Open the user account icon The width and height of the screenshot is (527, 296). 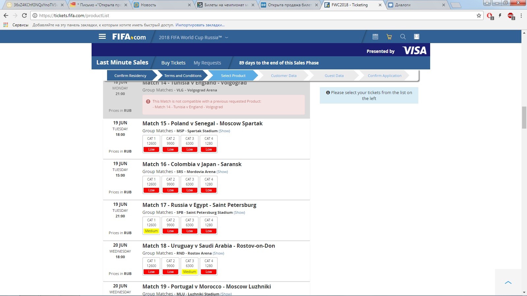(x=417, y=37)
